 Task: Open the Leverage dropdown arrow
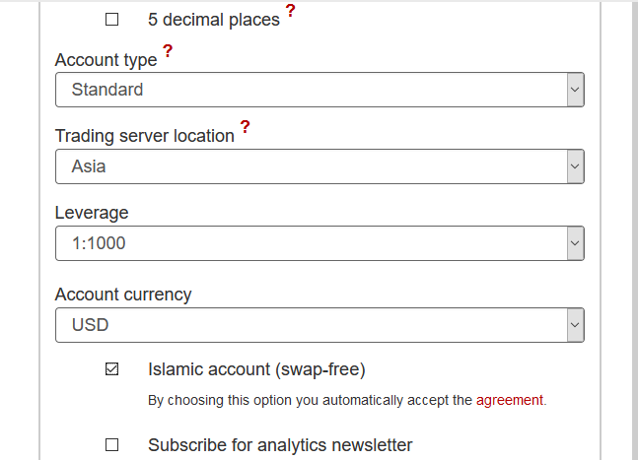(575, 243)
